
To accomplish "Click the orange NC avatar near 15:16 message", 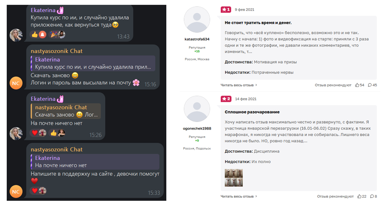I will pos(16,83).
